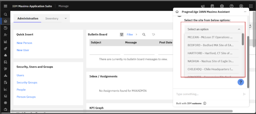The image size is (256, 114).
Task: Click the assistant panel home icon
Action: click(177, 12)
